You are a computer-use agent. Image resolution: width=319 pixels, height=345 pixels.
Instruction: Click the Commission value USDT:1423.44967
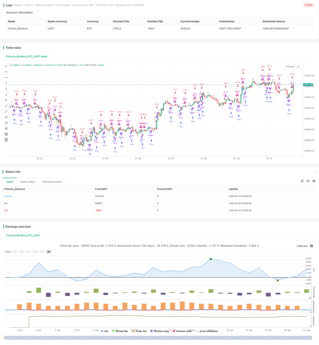(x=230, y=28)
